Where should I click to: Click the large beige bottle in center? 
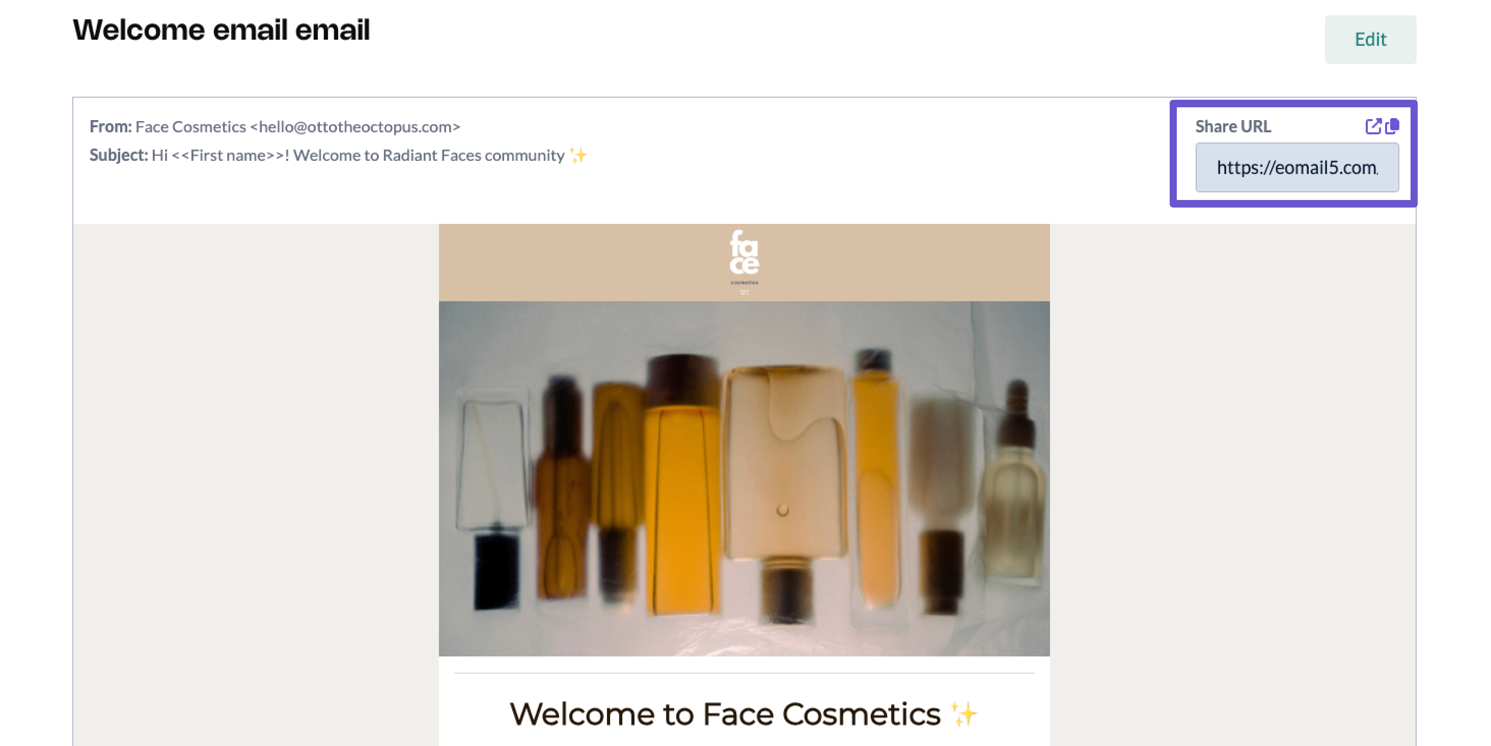[x=784, y=492]
